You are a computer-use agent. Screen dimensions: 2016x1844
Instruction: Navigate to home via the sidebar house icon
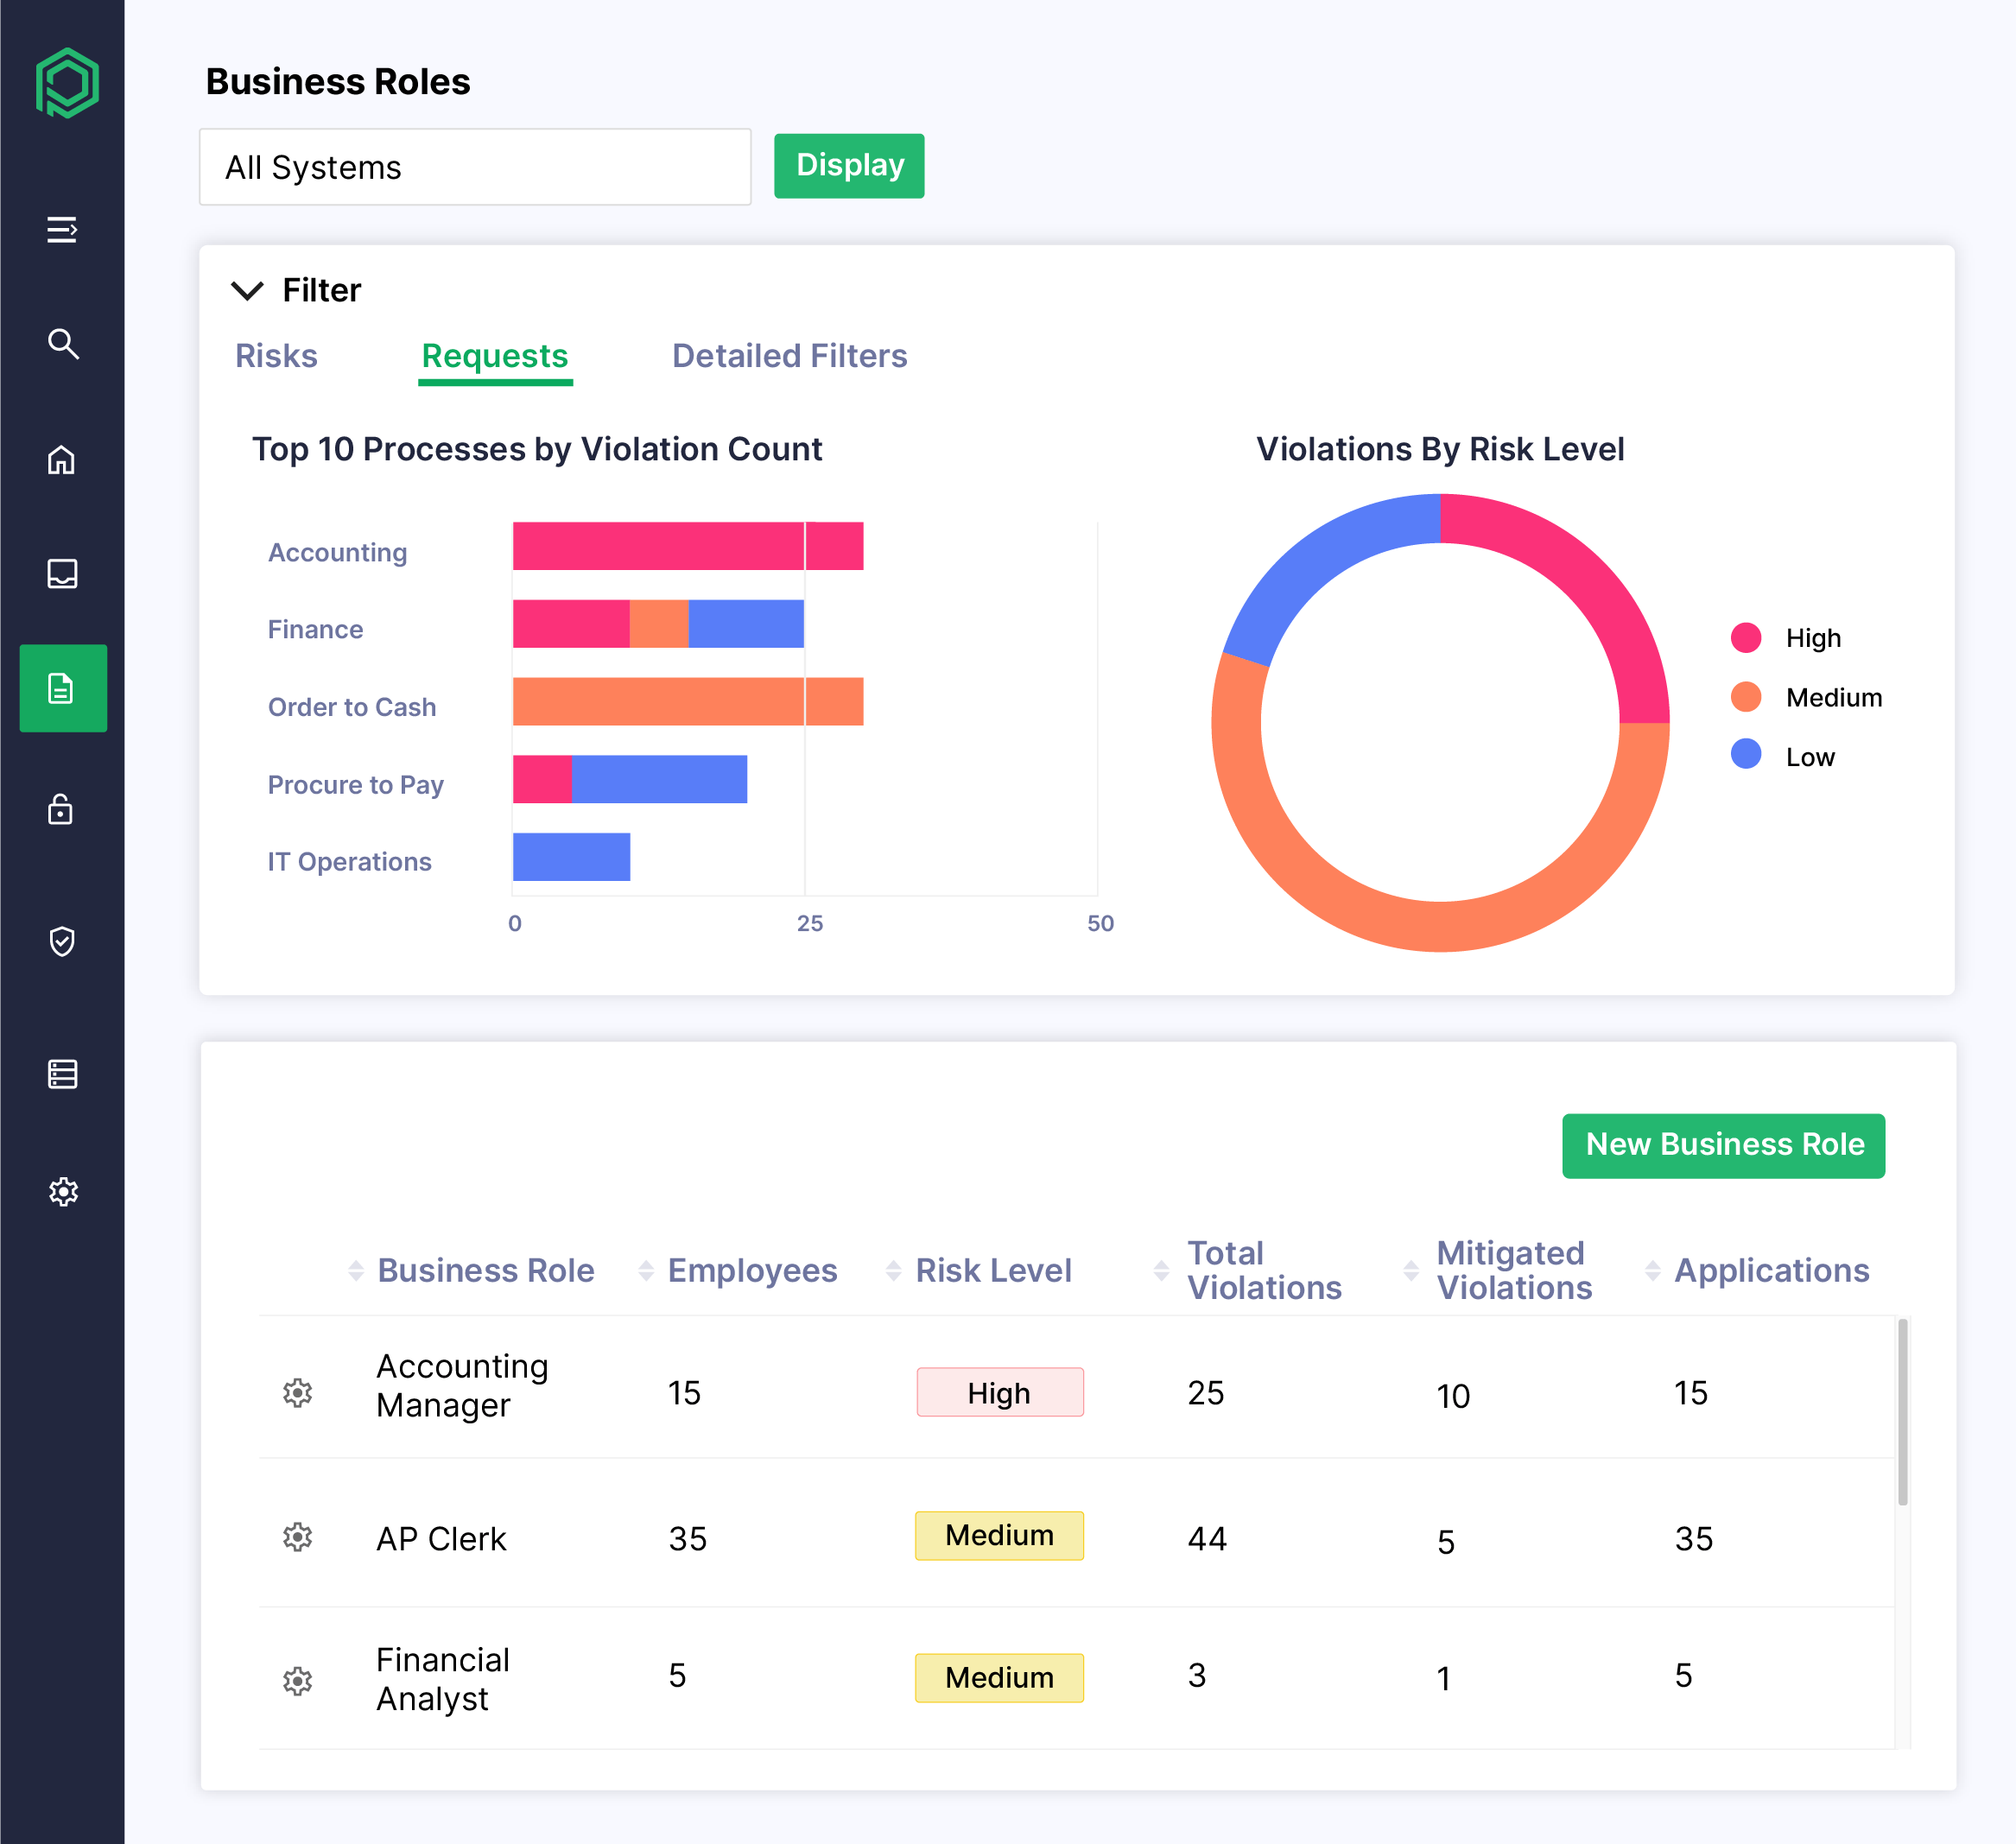pyautogui.click(x=63, y=460)
